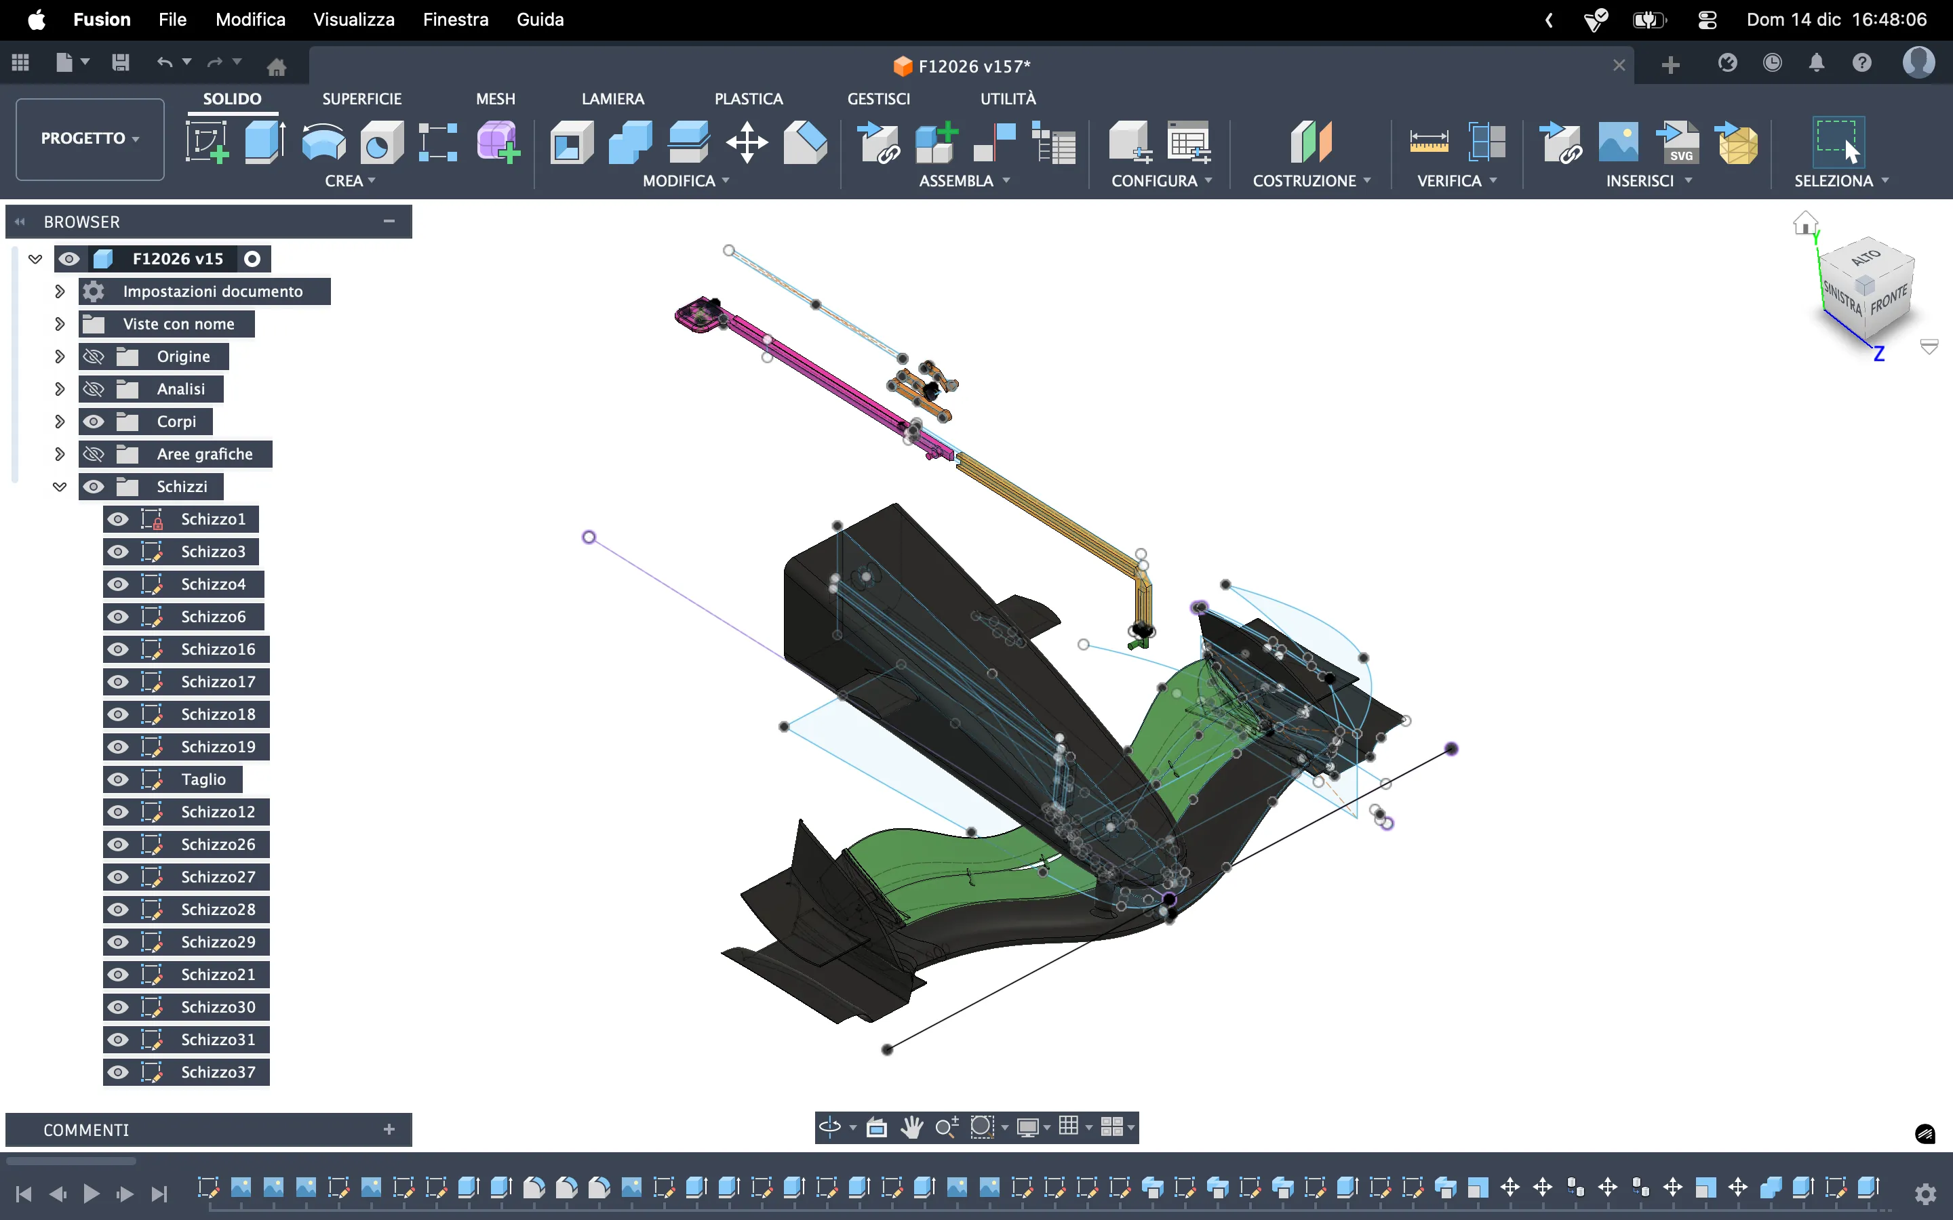Screen dimensions: 1953x1220
Task: Click the Save icon
Action: tap(120, 62)
